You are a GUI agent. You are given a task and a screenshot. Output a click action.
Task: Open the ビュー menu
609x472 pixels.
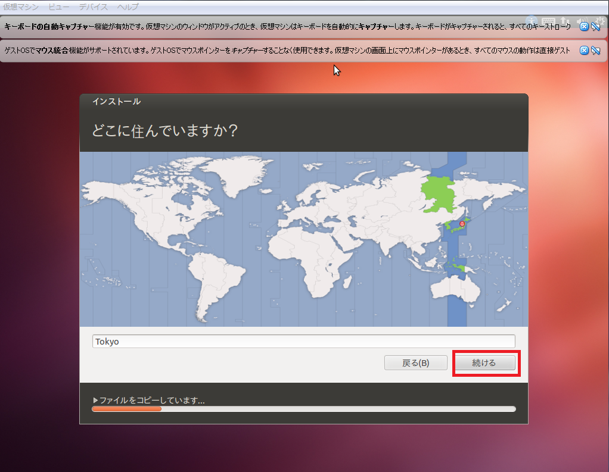58,7
